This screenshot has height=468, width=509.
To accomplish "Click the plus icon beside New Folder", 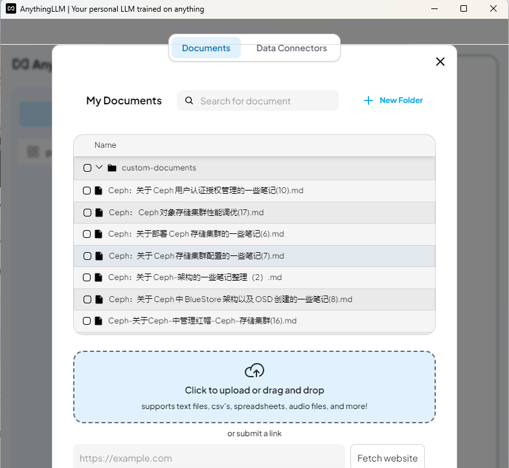I will (368, 100).
